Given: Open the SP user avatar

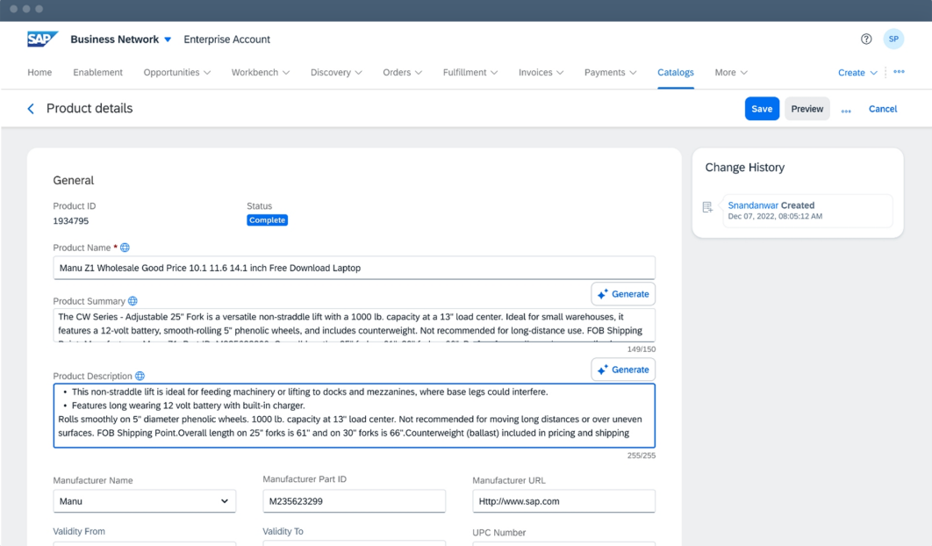Looking at the screenshot, I should point(893,40).
